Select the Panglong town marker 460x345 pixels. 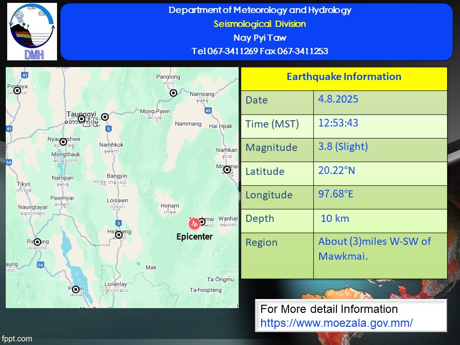(173, 93)
